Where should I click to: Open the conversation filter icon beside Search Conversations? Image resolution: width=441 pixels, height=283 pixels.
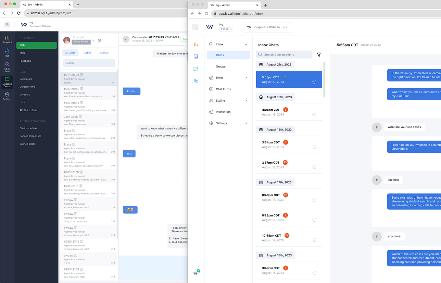319,55
